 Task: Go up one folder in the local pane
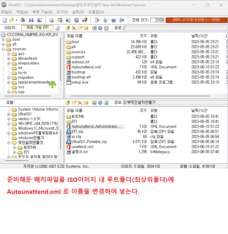[68, 103]
